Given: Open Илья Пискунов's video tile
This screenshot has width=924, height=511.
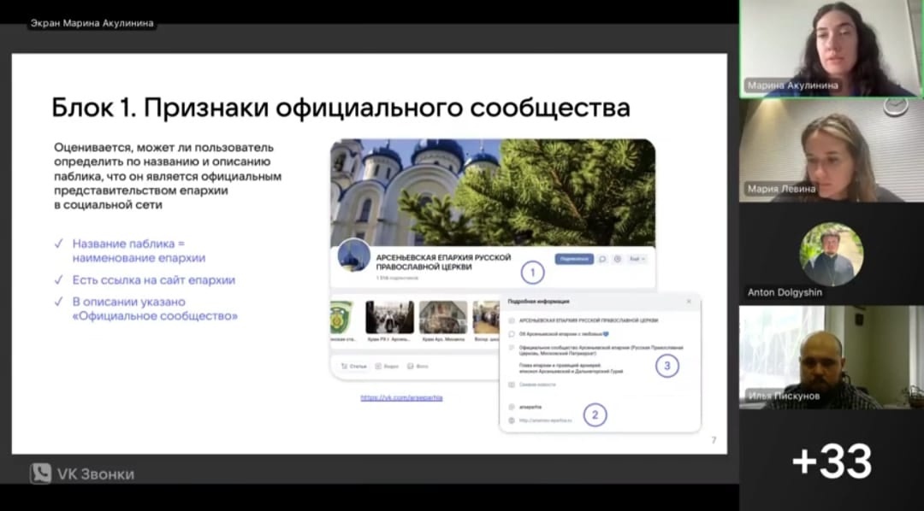Looking at the screenshot, I should coord(830,356).
